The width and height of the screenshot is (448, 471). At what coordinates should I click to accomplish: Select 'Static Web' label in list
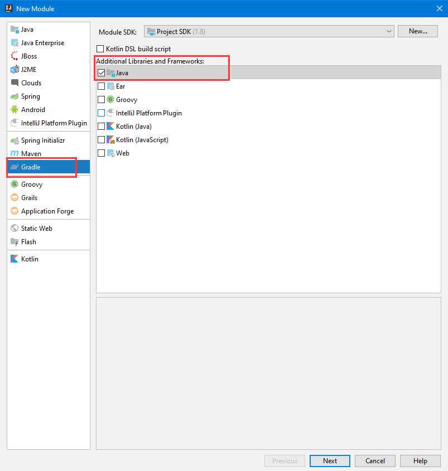point(37,229)
